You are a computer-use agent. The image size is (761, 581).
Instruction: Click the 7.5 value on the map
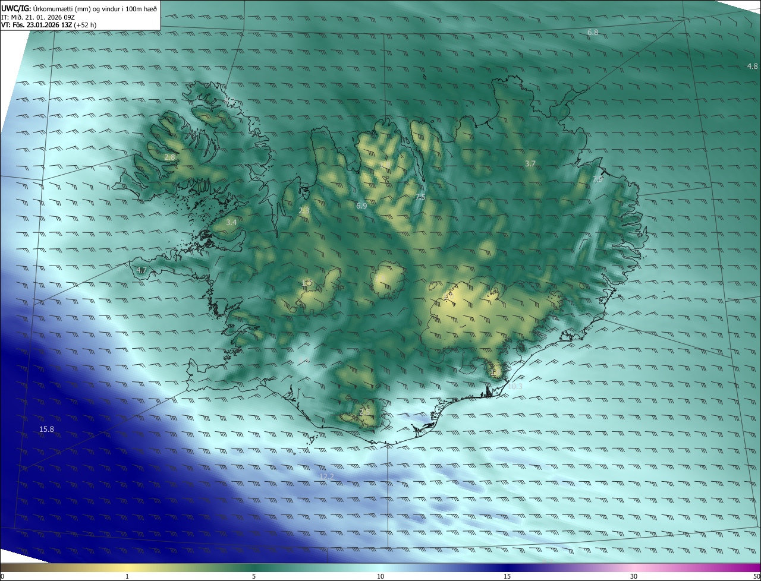(x=420, y=197)
